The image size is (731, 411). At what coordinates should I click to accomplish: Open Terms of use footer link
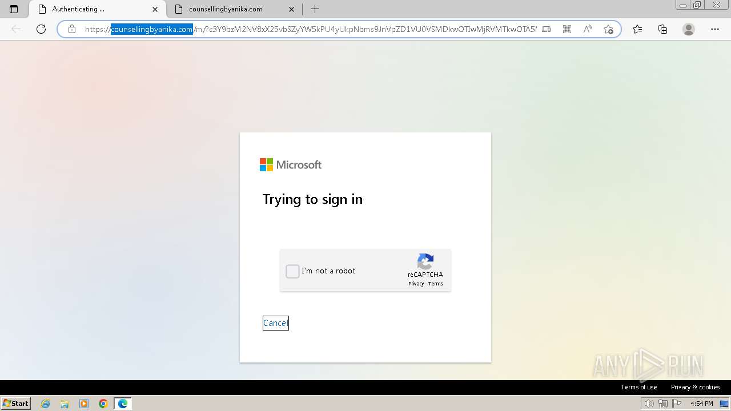[x=639, y=387]
